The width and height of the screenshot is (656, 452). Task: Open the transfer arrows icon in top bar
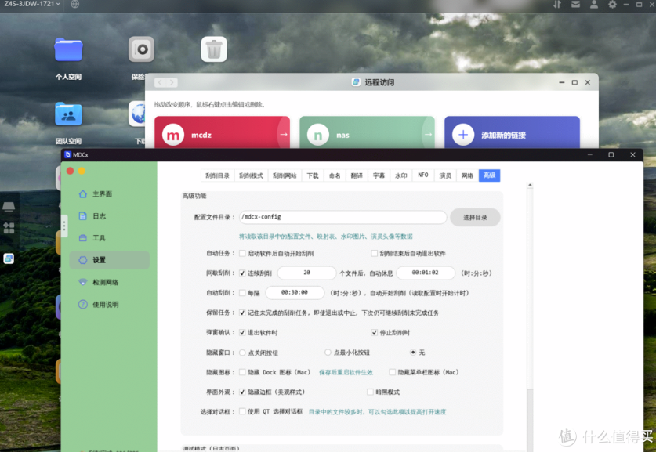pyautogui.click(x=557, y=4)
